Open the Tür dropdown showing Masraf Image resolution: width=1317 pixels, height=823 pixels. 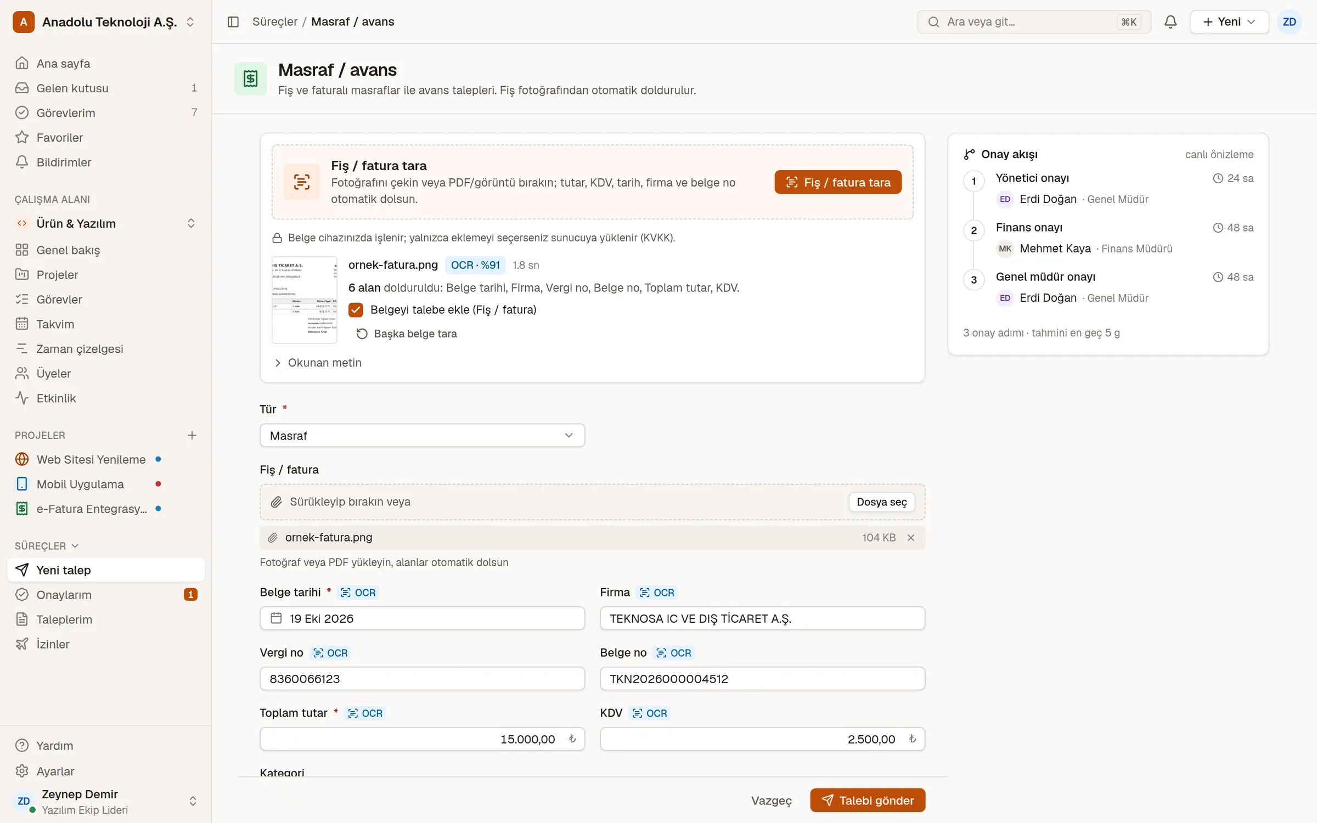[x=422, y=435]
